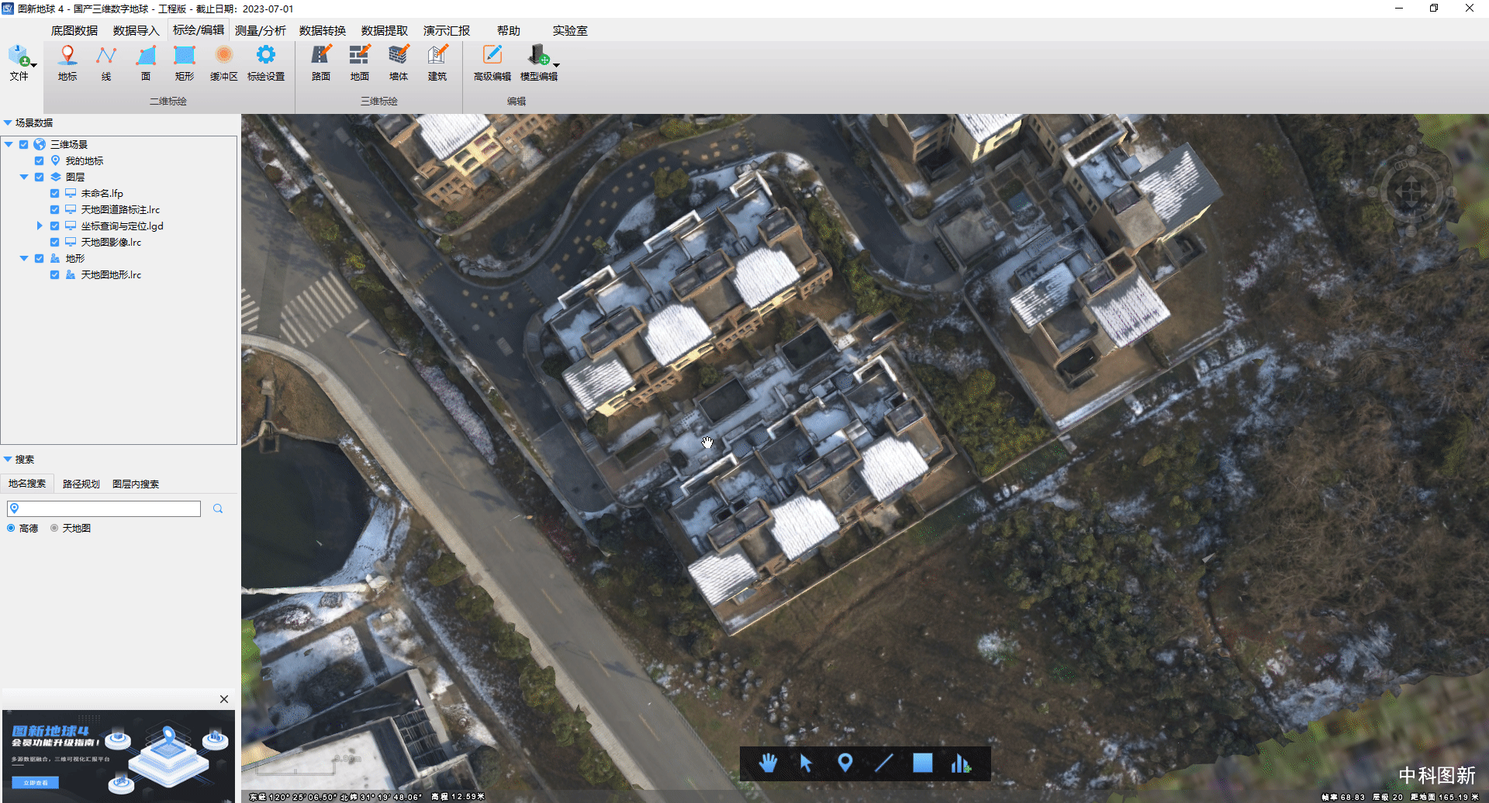Click the 建筑 building tool
1489x803 pixels.
pyautogui.click(x=437, y=62)
